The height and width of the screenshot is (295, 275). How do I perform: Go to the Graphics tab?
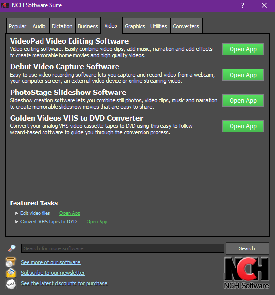135,26
